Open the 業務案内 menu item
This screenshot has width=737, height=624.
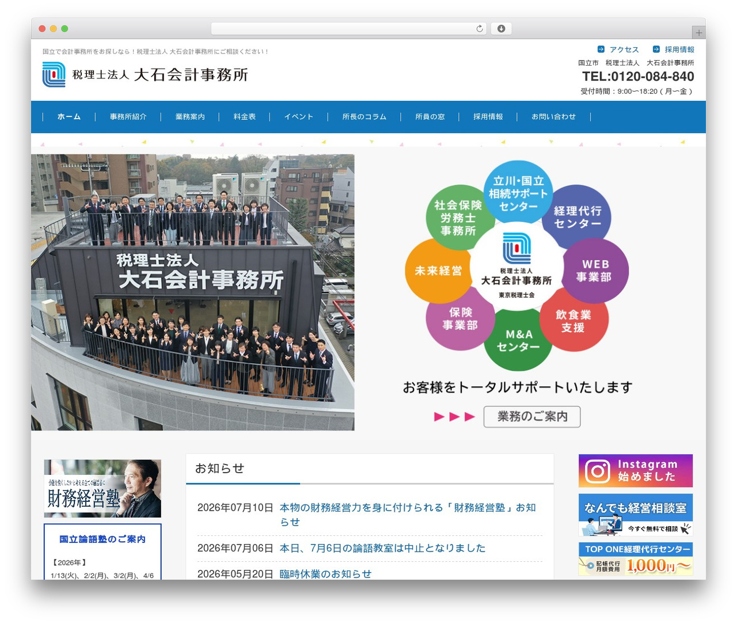190,117
